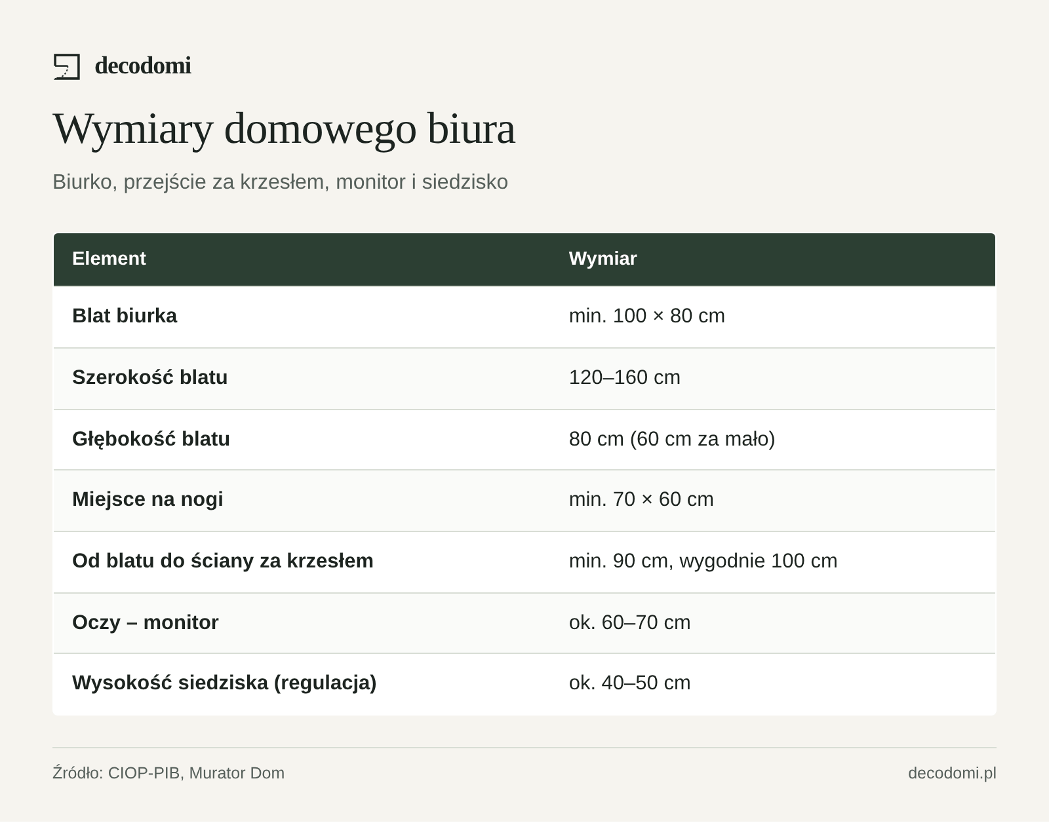Click the value "ok. 40–50 cm"

(629, 683)
